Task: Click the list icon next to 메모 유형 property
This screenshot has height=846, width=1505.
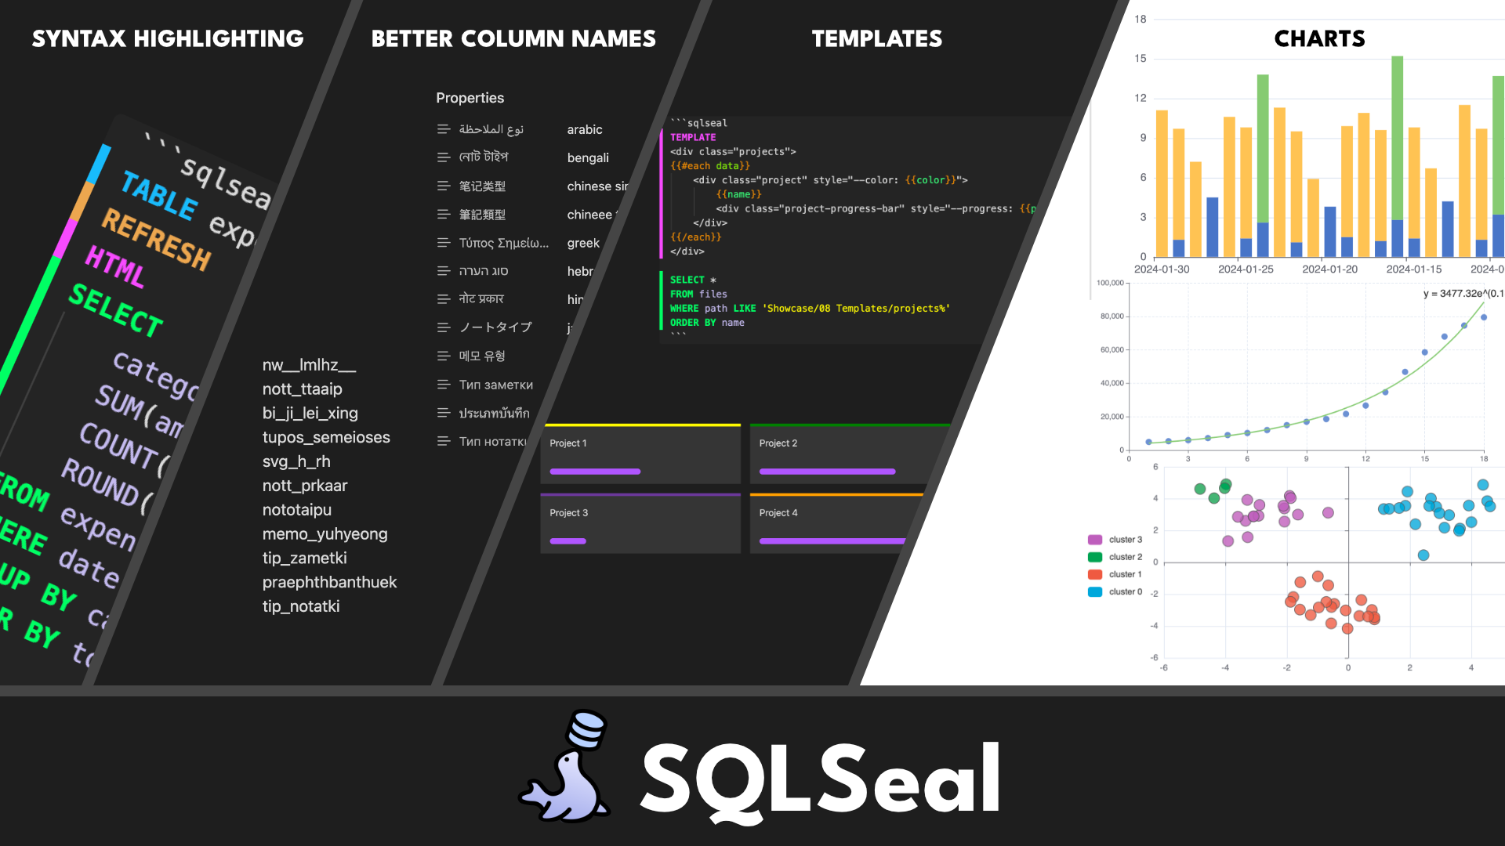Action: 443,356
